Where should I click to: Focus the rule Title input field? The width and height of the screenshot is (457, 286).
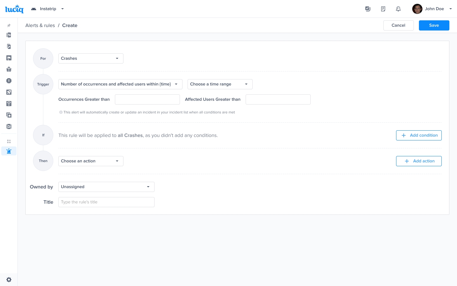click(x=106, y=202)
